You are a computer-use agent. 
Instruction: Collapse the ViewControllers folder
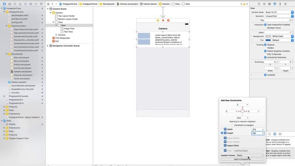[x=6, y=26]
